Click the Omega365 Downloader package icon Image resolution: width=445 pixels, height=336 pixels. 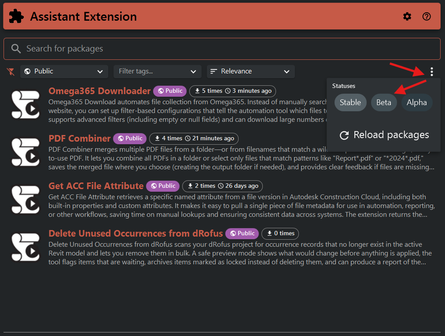pos(25,105)
